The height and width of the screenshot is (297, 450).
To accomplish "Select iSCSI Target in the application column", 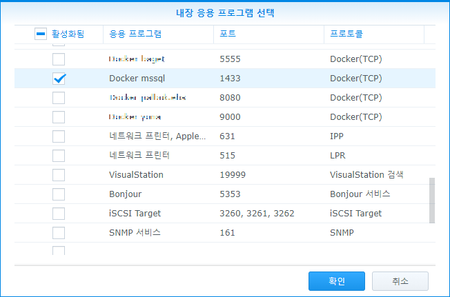I will tap(135, 214).
